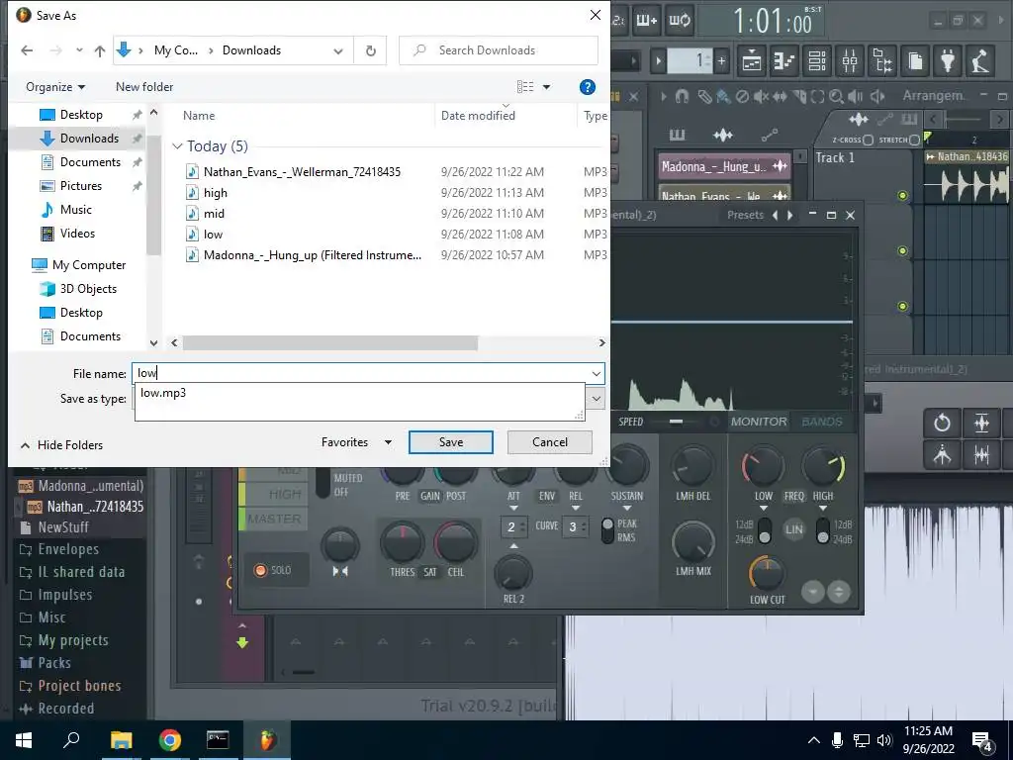Click the LMH MIX knob in Maximus
This screenshot has height=760, width=1013.
(693, 541)
